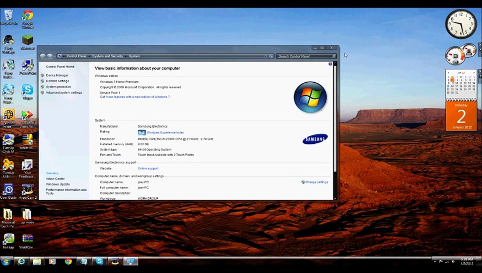Click the analog clock gadget
This screenshot has height=273, width=482.
click(x=461, y=24)
